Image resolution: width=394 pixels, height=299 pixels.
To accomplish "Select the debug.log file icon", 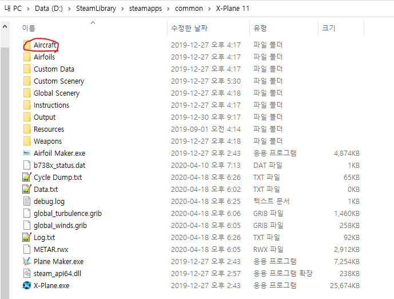I will (27, 202).
